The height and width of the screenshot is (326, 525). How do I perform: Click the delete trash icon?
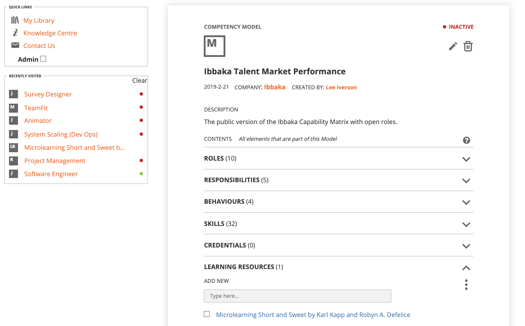(x=468, y=46)
